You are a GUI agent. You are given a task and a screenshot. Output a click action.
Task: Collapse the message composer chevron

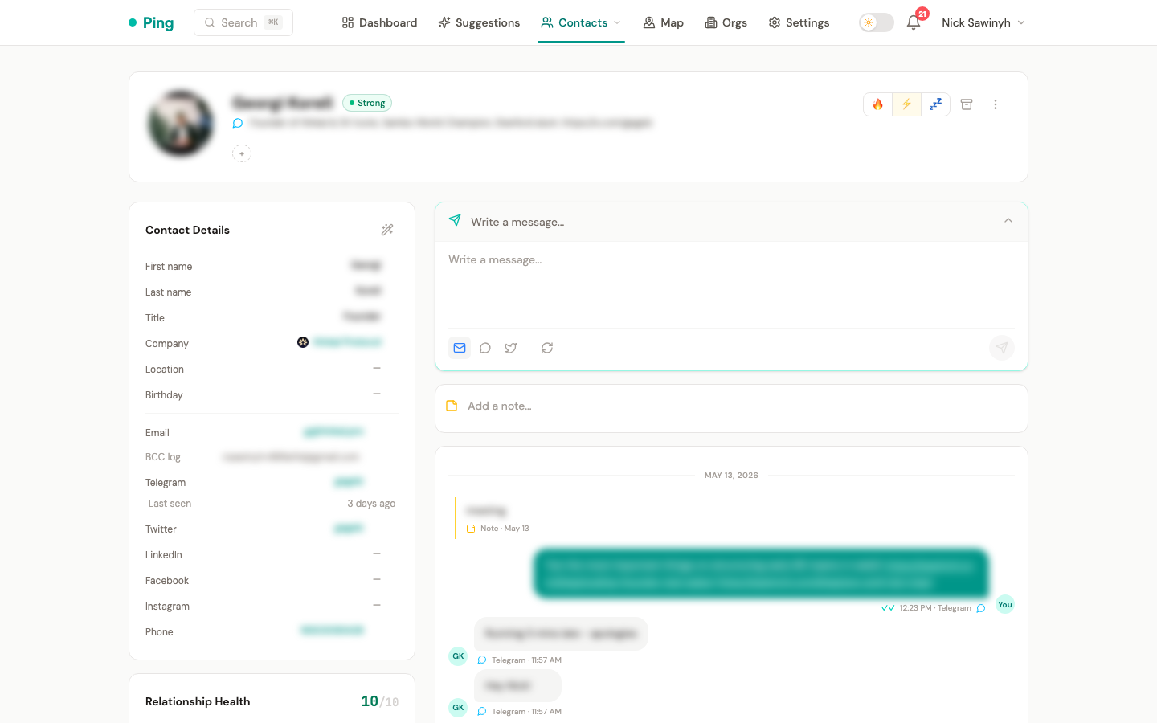point(1008,220)
